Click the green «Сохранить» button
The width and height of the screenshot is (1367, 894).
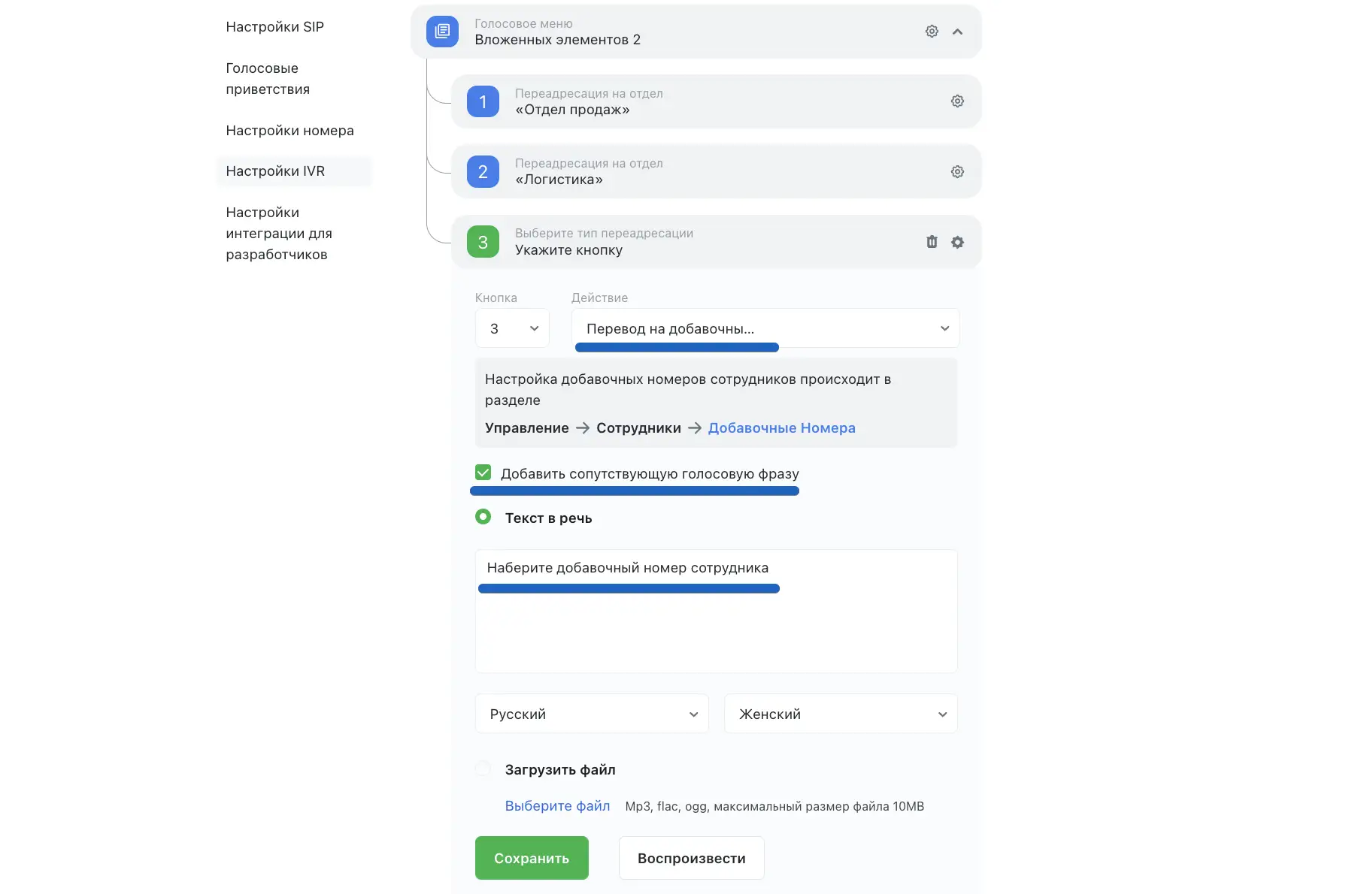532,858
